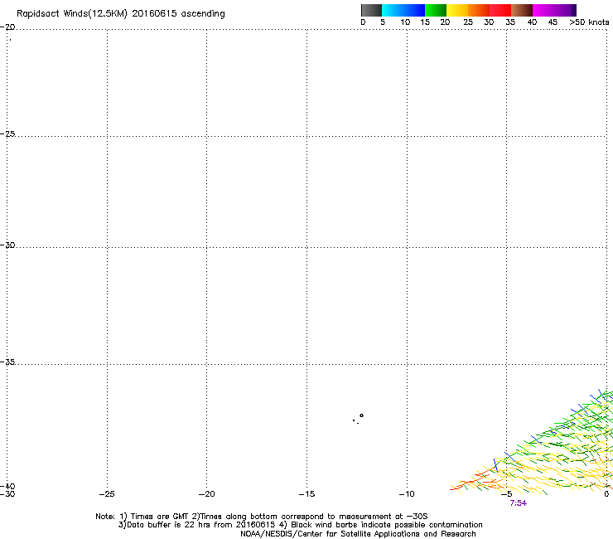Click the 'Times are GMT' note line
613x539 pixels.
(262, 517)
